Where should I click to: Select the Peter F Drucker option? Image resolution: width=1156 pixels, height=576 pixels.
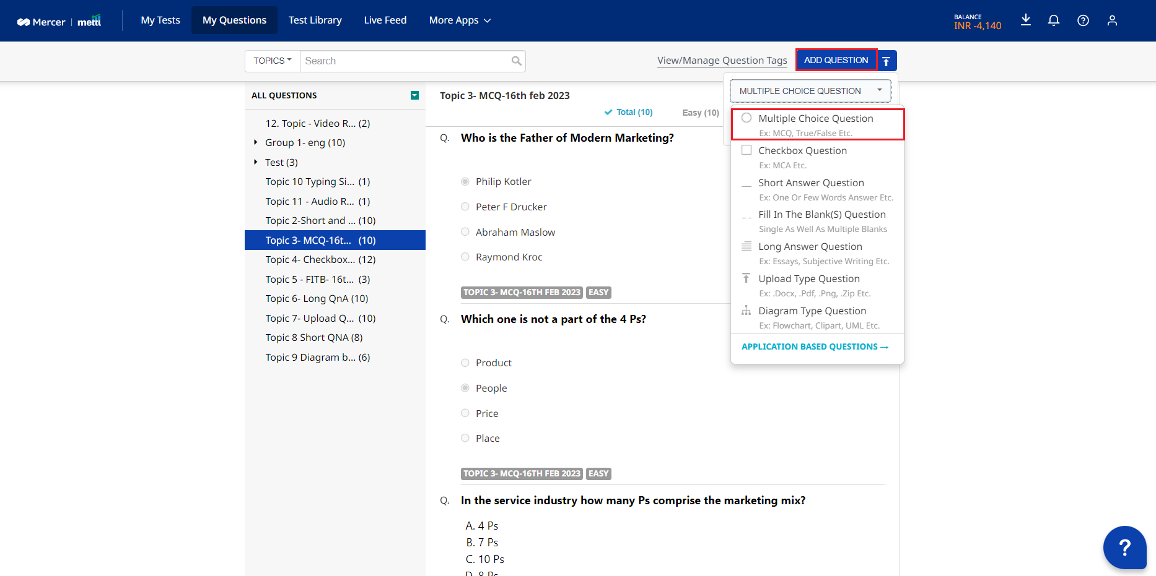(x=465, y=207)
